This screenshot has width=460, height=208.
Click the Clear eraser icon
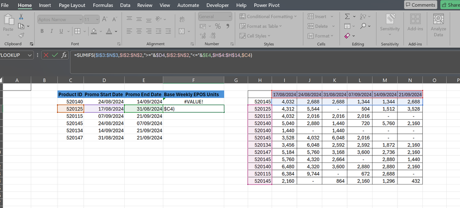tap(347, 36)
